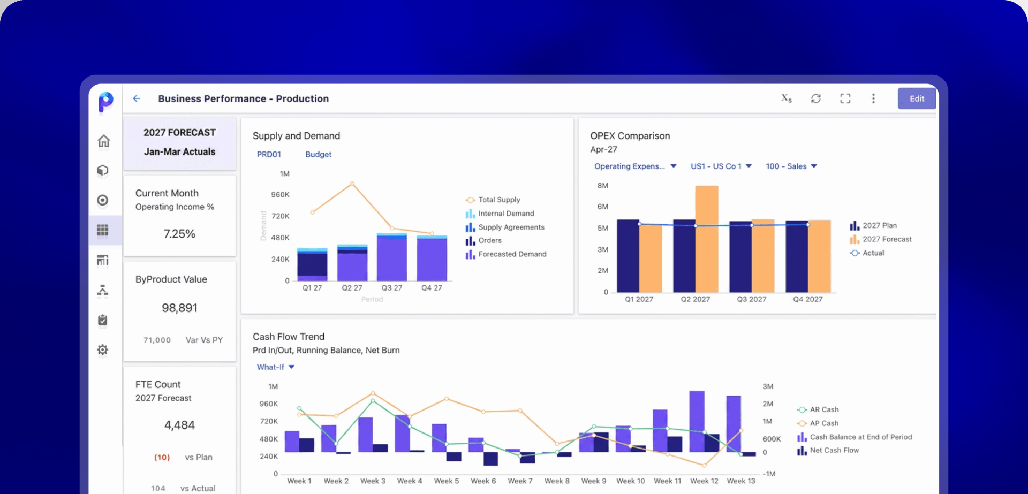Open the table report icon in sidebar

[x=103, y=260]
